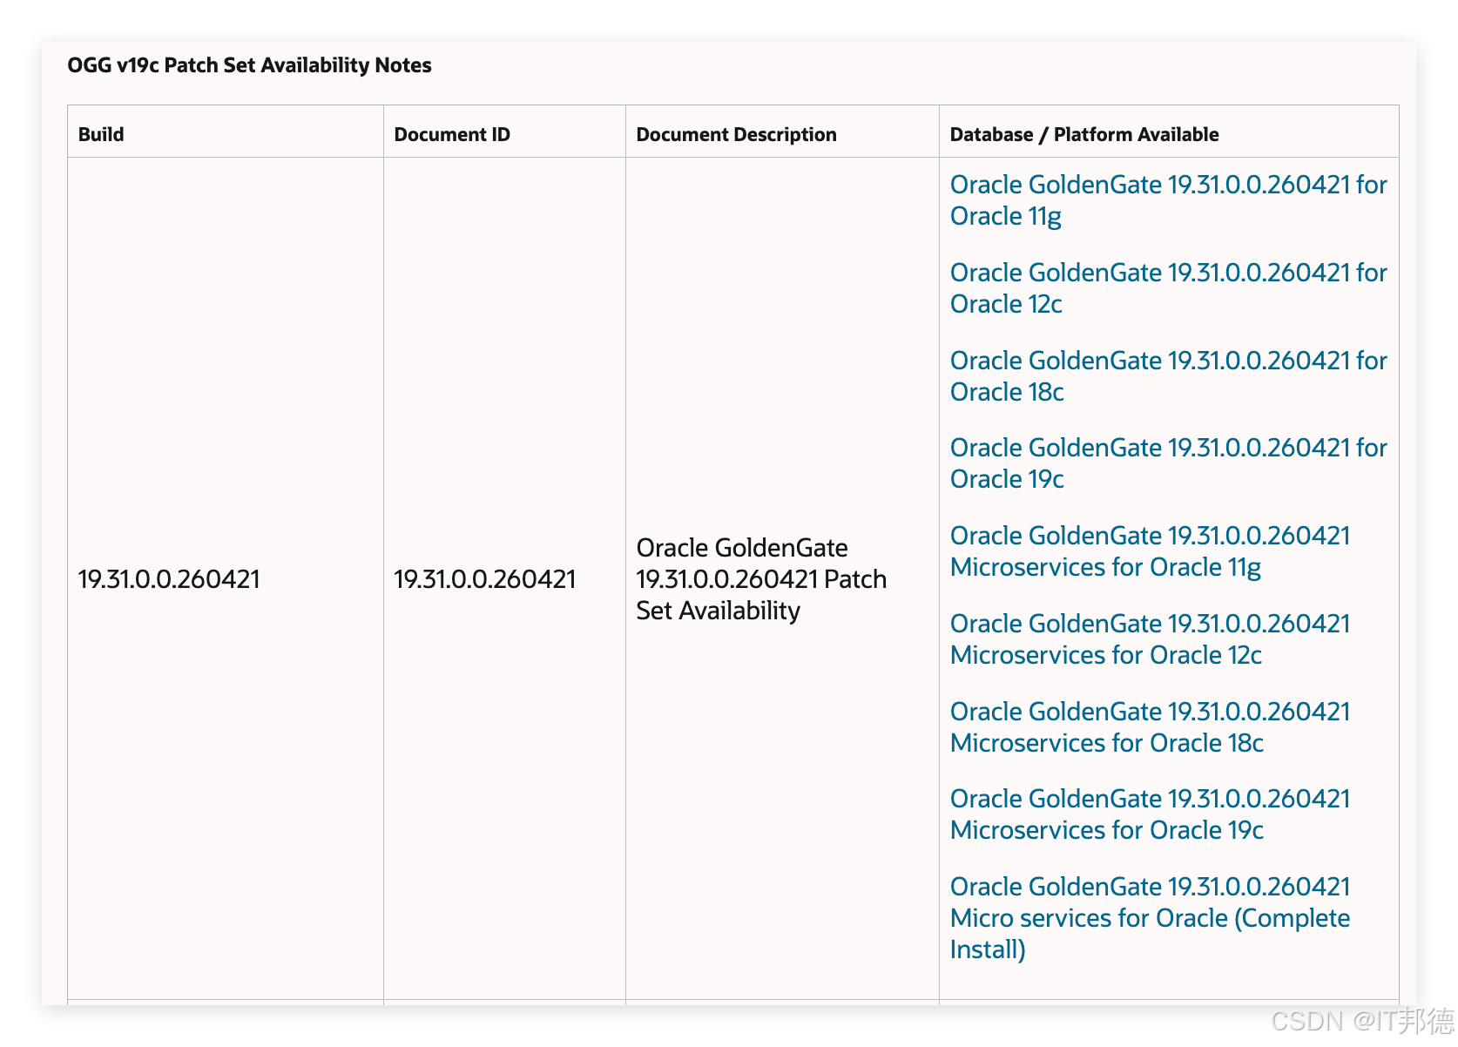Click the Database / Platform Available header
Viewport: 1458px width, 1047px height.
point(1084,134)
